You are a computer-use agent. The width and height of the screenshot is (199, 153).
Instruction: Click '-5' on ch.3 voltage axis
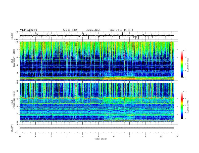[x=17, y=132]
